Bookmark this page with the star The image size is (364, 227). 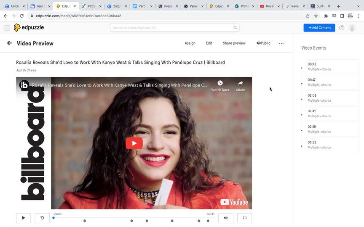coord(316,16)
